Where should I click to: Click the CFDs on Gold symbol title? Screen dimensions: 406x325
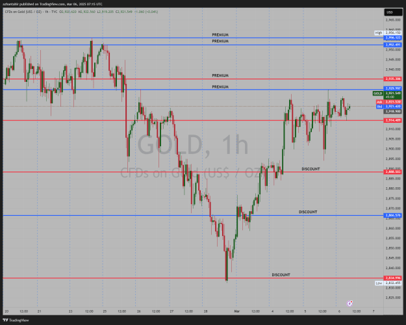[x=31, y=12]
